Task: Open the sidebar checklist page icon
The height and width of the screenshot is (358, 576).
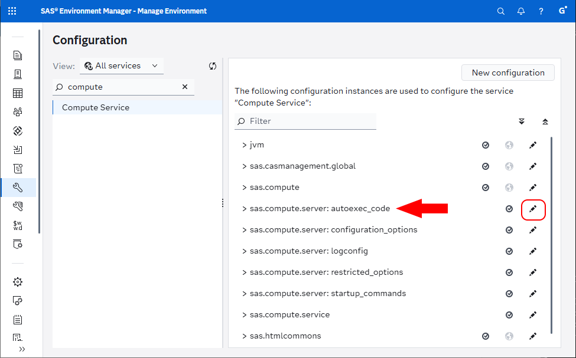Action: pyautogui.click(x=18, y=169)
